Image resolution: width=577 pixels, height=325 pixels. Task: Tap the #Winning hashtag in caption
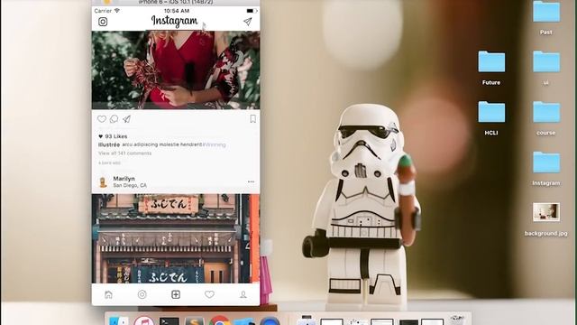[x=215, y=144]
